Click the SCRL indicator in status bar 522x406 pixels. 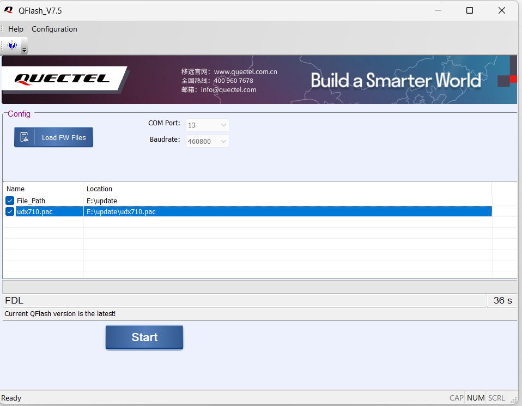tap(496, 398)
